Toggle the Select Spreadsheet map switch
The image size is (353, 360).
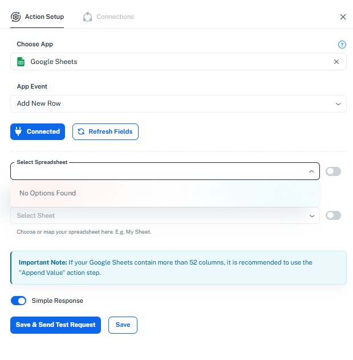333,171
